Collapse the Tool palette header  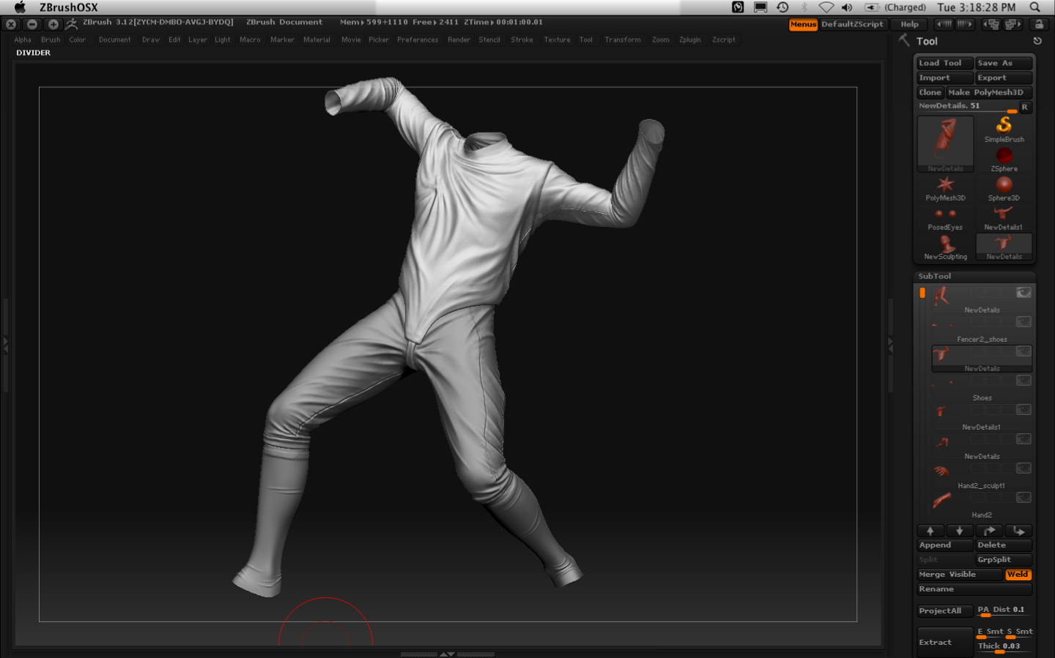[927, 41]
